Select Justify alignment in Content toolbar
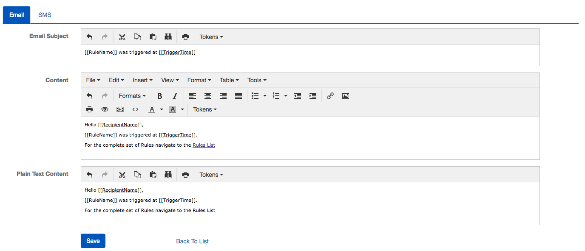The height and width of the screenshot is (251, 585). tap(239, 96)
